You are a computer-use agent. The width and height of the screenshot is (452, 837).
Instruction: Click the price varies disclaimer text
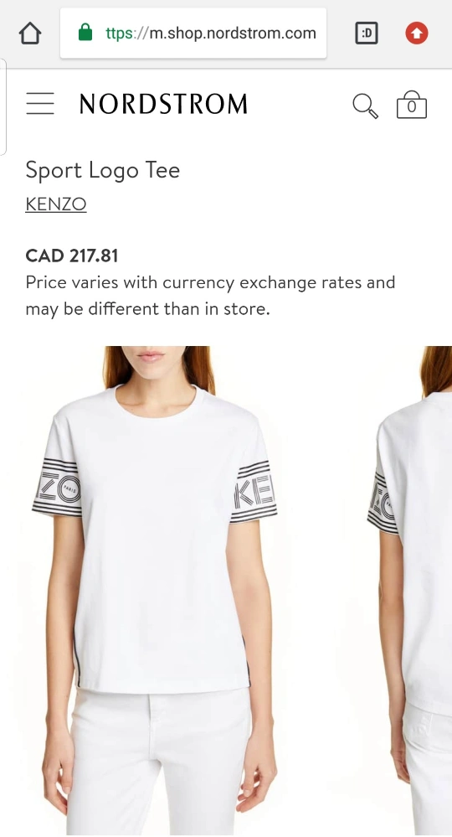210,295
